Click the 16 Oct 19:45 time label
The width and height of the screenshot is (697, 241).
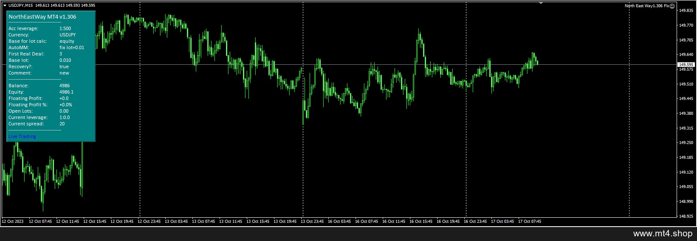(448, 222)
